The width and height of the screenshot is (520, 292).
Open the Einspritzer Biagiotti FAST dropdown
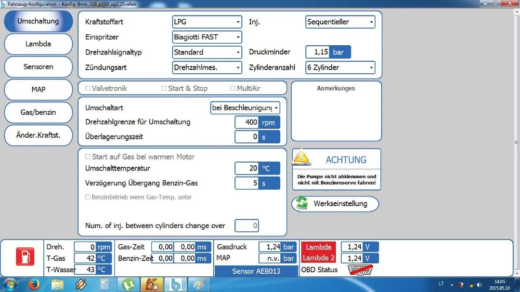(x=207, y=37)
